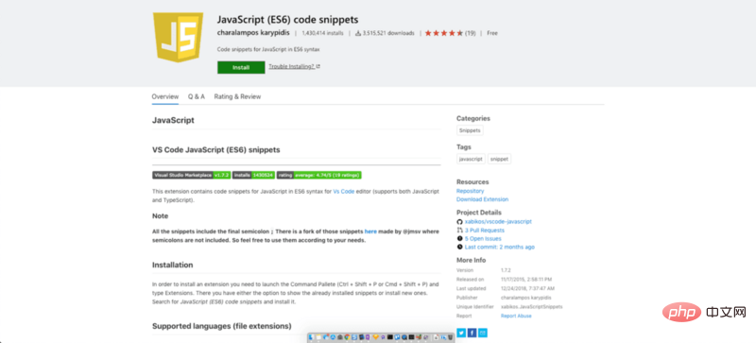This screenshot has height=343, width=756.
Task: Click the version value 1.7.2 in More Info
Action: click(x=507, y=270)
